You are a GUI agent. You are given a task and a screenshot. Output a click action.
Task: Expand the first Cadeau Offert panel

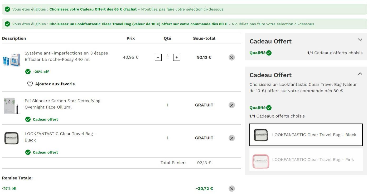click(360, 40)
